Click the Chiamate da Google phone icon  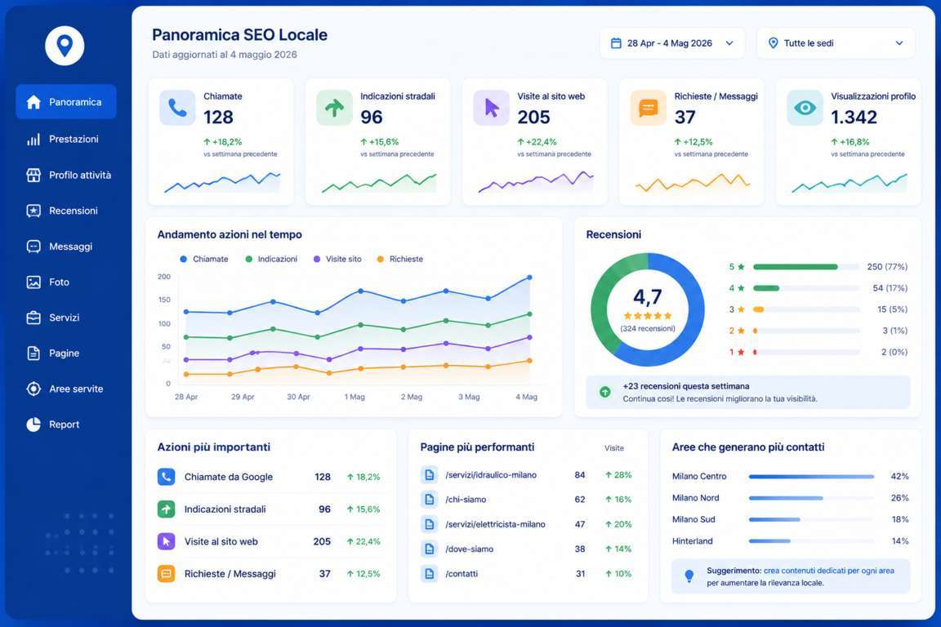point(167,477)
